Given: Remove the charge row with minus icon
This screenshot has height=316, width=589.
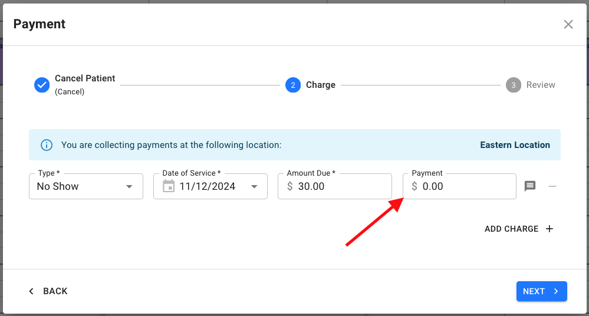Looking at the screenshot, I should pyautogui.click(x=552, y=186).
